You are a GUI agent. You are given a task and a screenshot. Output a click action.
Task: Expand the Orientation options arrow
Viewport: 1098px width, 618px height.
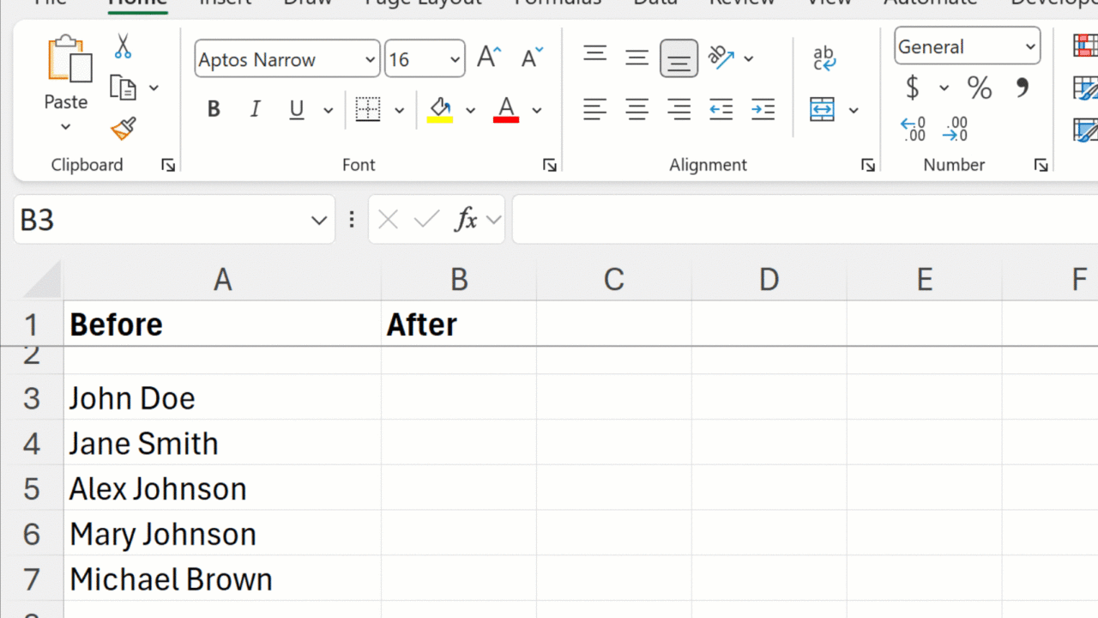749,58
